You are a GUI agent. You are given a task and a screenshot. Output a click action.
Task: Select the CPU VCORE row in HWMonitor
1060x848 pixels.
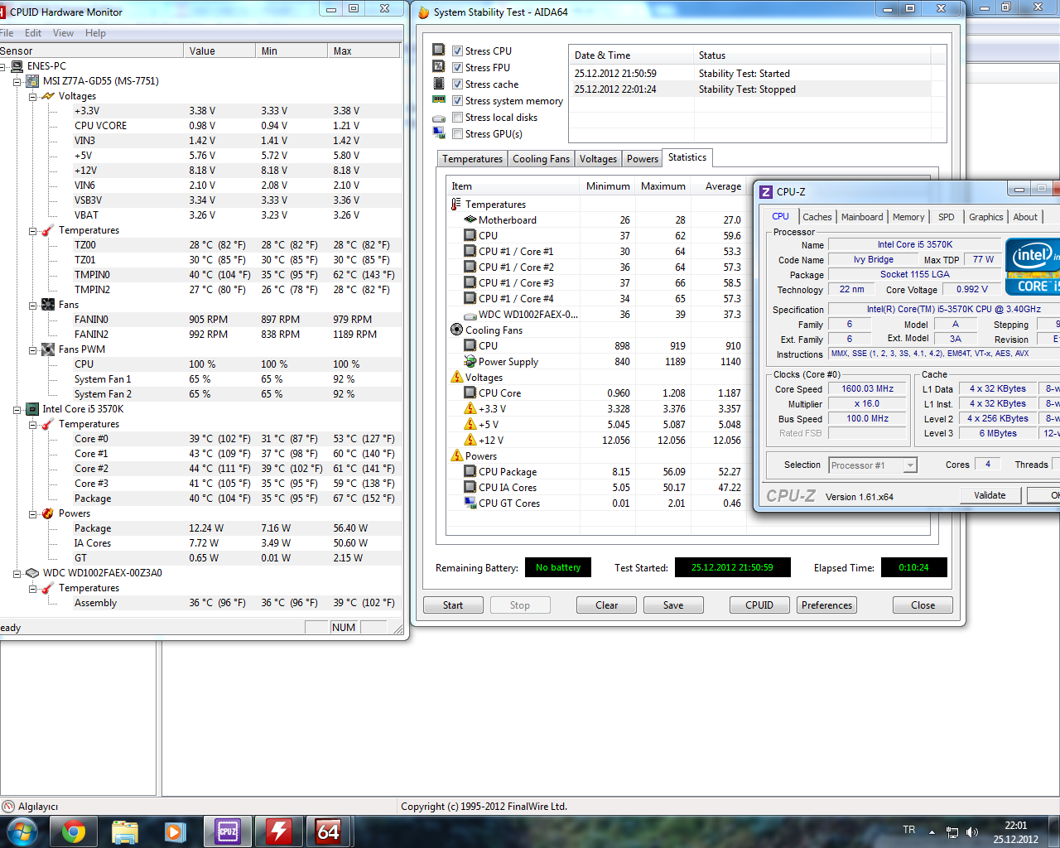click(x=201, y=126)
